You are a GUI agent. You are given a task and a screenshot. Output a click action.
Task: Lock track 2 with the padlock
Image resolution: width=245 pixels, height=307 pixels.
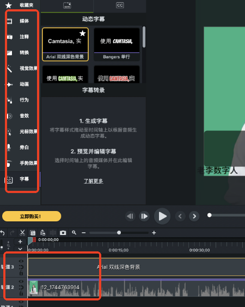(x=21, y=293)
